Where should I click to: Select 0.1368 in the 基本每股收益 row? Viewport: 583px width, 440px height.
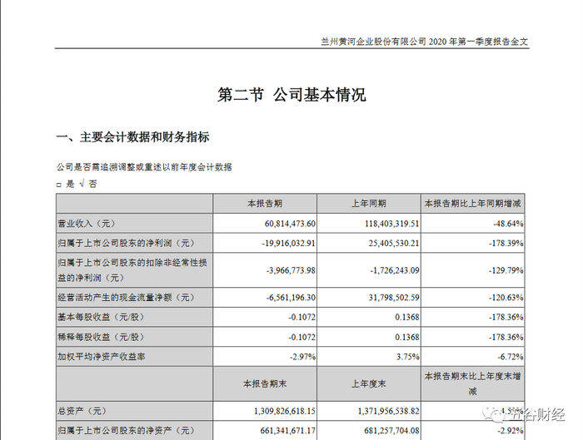click(x=407, y=317)
